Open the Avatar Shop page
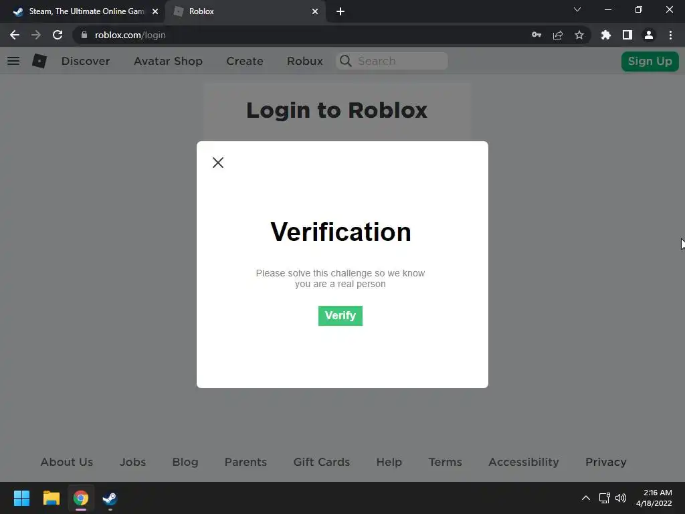This screenshot has height=514, width=685. pos(168,61)
